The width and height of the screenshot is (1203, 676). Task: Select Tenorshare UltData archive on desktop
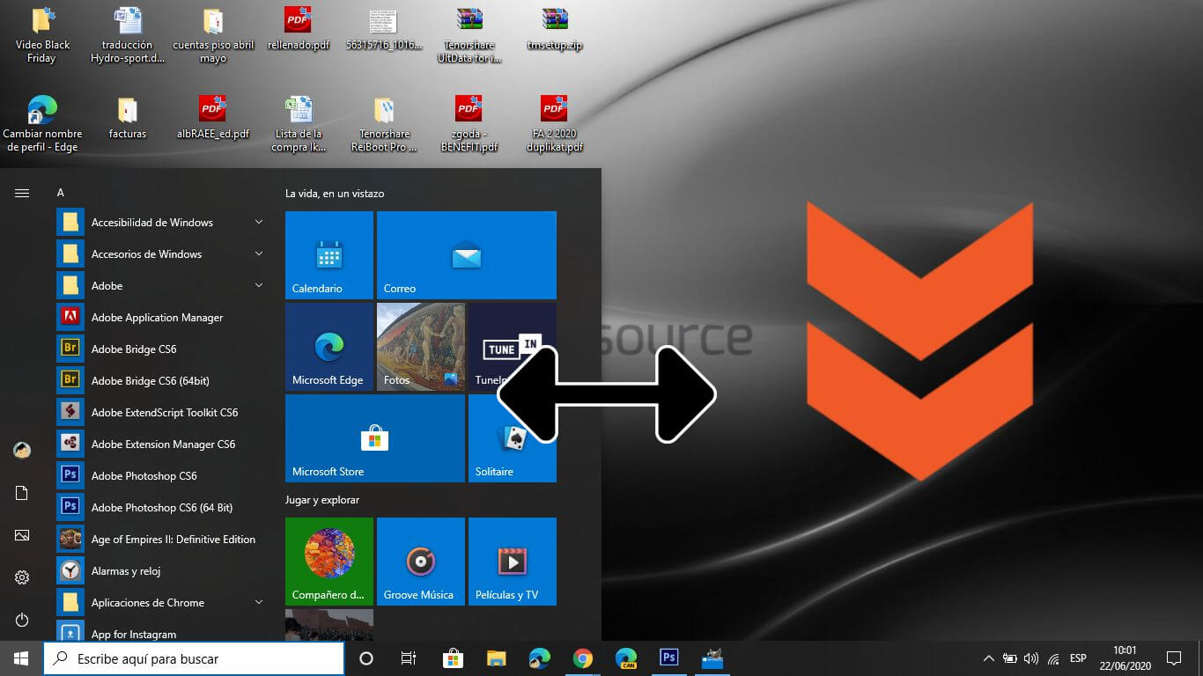point(469,35)
